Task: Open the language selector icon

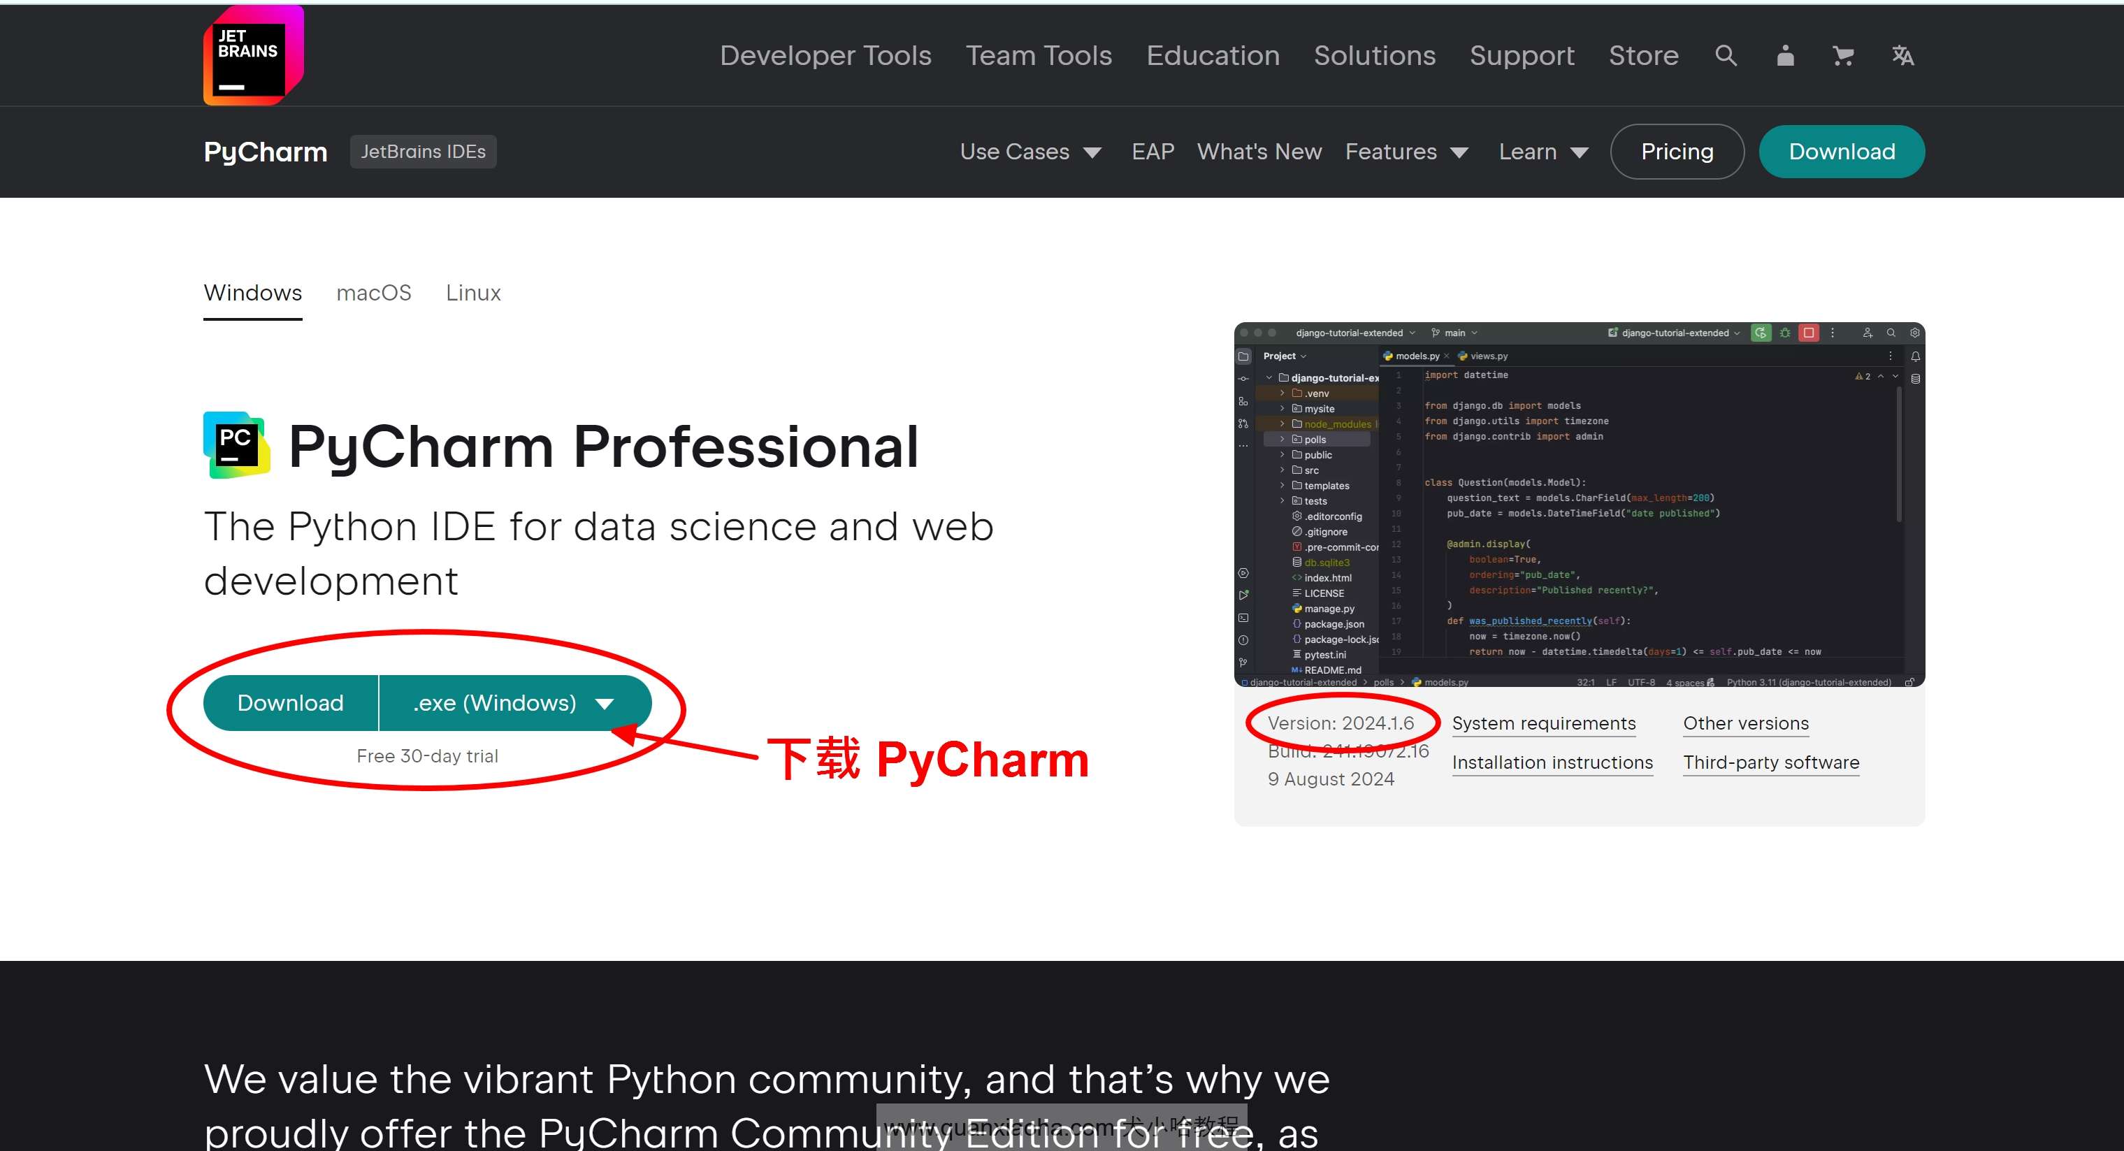Action: pyautogui.click(x=1902, y=55)
